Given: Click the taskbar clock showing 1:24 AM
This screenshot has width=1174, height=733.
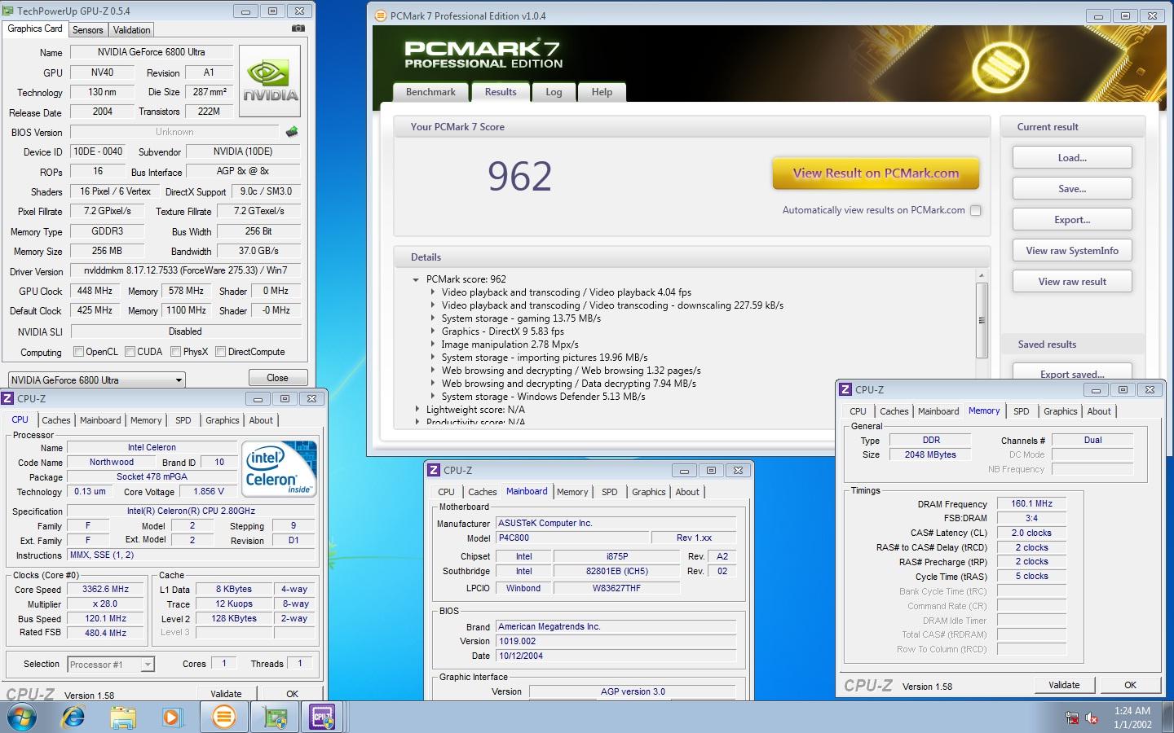Looking at the screenshot, I should [x=1132, y=718].
